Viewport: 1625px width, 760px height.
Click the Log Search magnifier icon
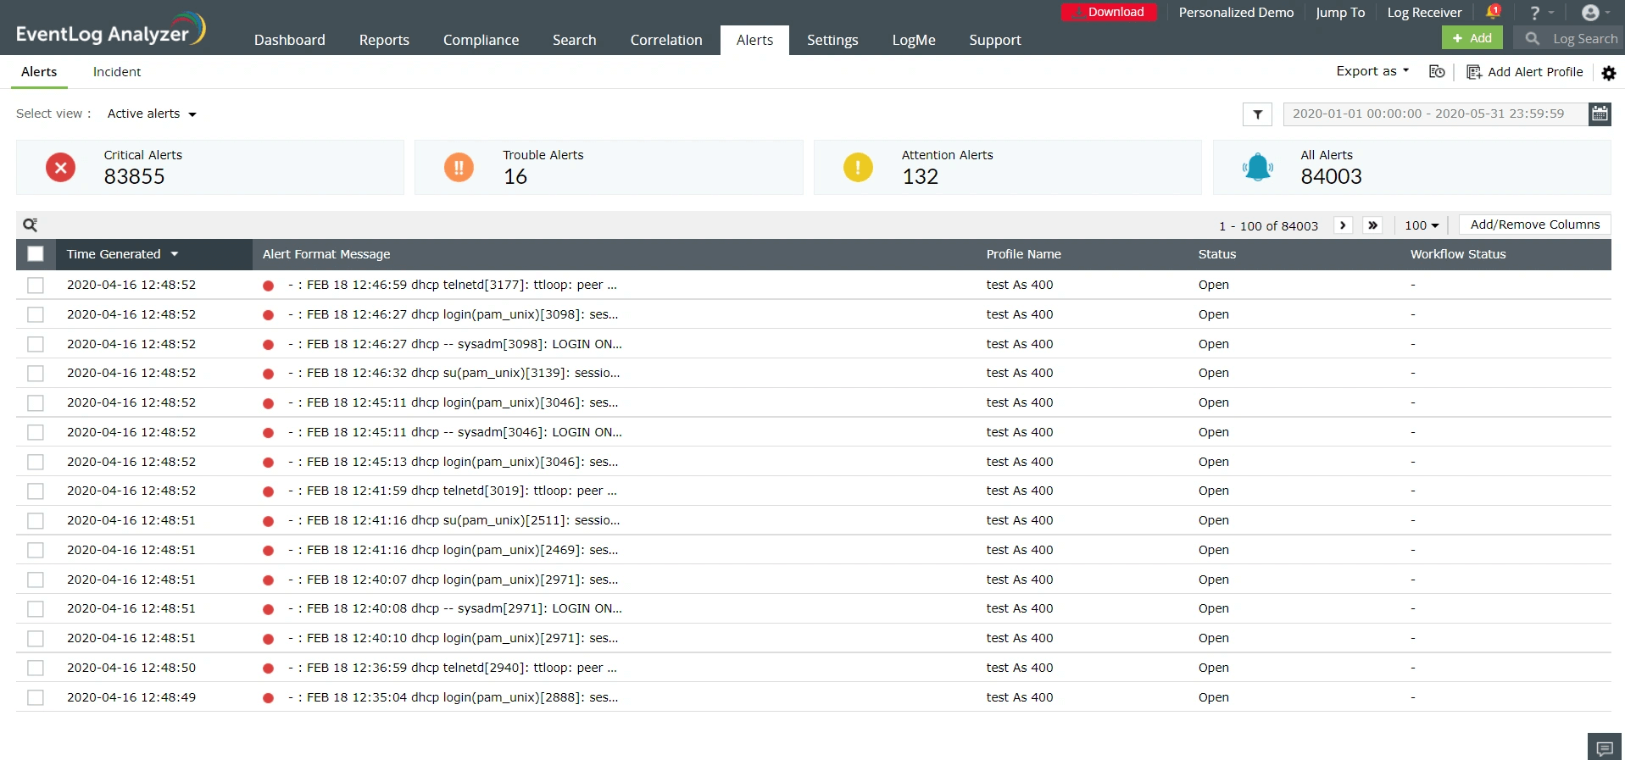click(x=1532, y=38)
